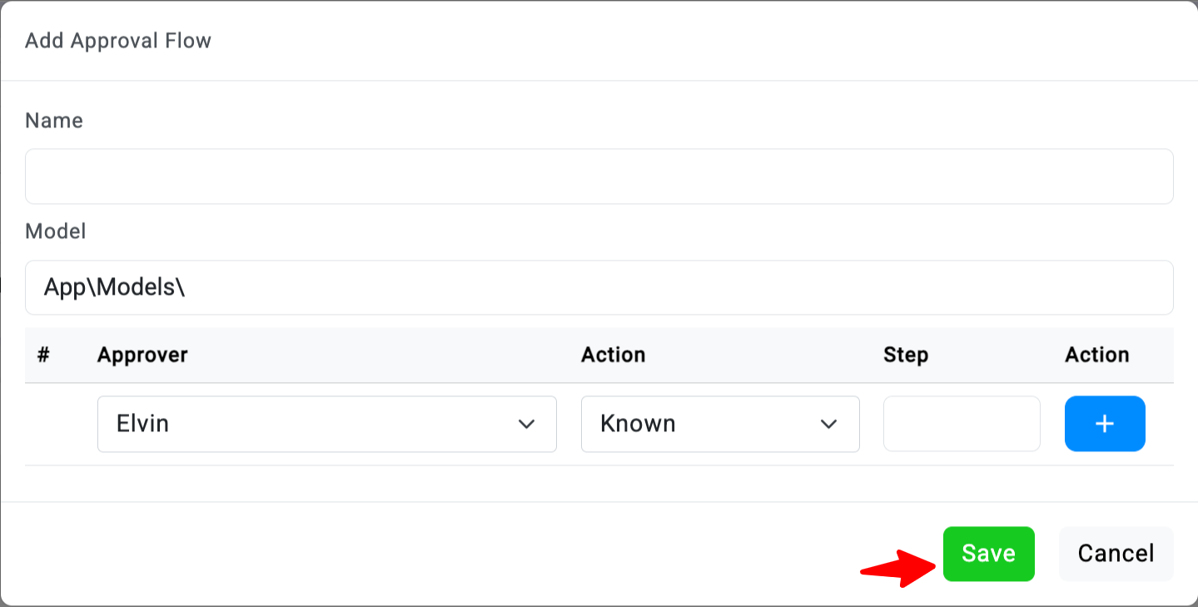Click the Action header next to Approver
The image size is (1198, 607).
[x=613, y=355]
